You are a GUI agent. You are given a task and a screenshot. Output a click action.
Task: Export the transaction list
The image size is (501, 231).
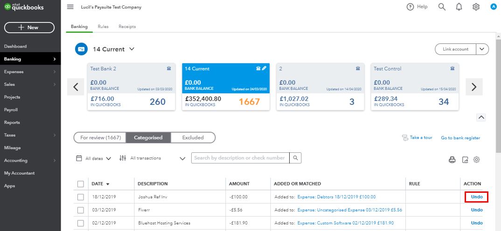tap(465, 160)
